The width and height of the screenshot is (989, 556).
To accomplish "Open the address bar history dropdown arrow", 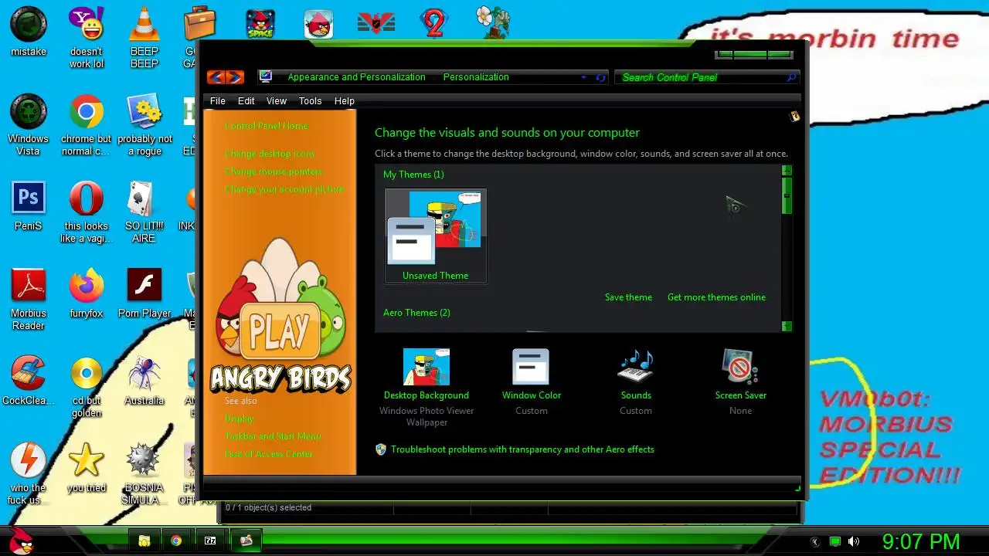I will pos(584,77).
